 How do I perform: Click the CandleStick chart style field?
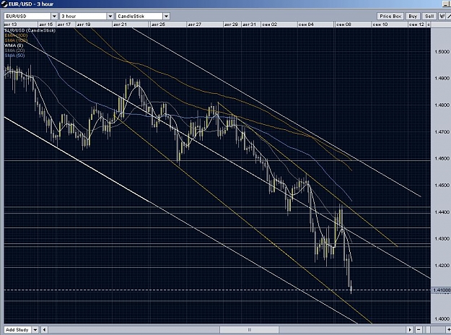139,16
